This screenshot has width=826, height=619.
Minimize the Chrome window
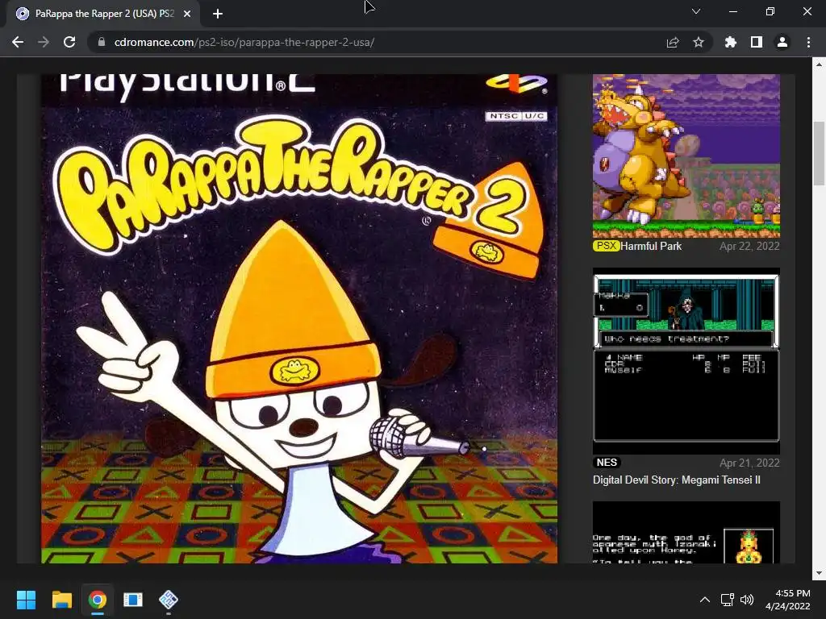click(732, 11)
